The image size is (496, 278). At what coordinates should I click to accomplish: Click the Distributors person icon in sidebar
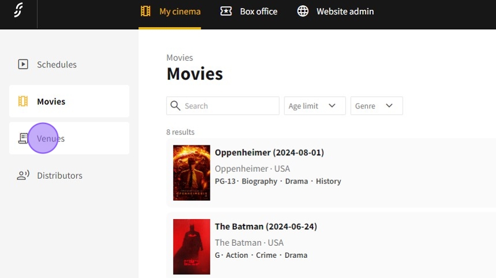pos(23,175)
